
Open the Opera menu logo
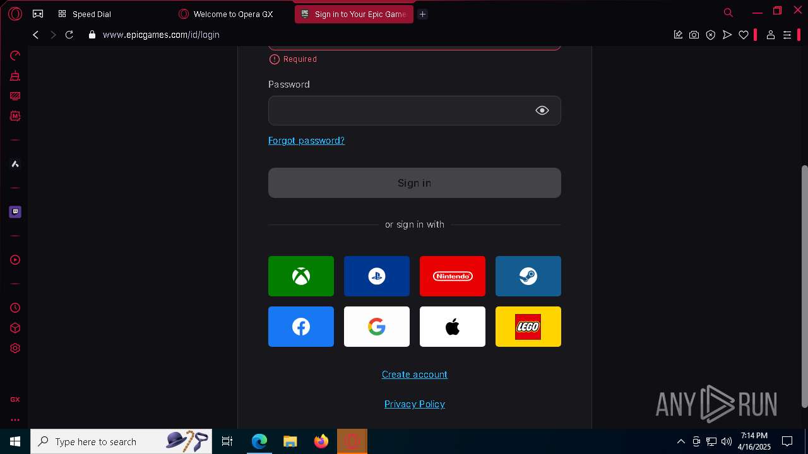[x=15, y=14]
